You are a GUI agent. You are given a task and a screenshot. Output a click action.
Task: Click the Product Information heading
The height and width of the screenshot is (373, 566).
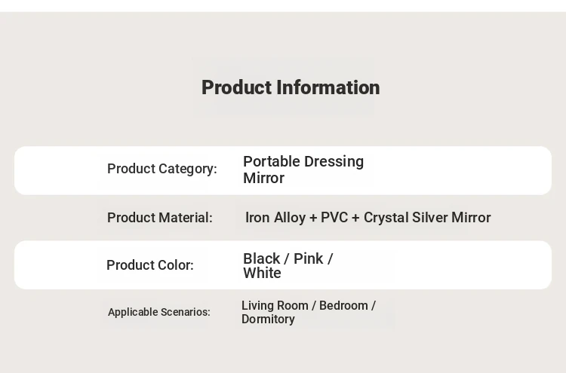pos(291,87)
